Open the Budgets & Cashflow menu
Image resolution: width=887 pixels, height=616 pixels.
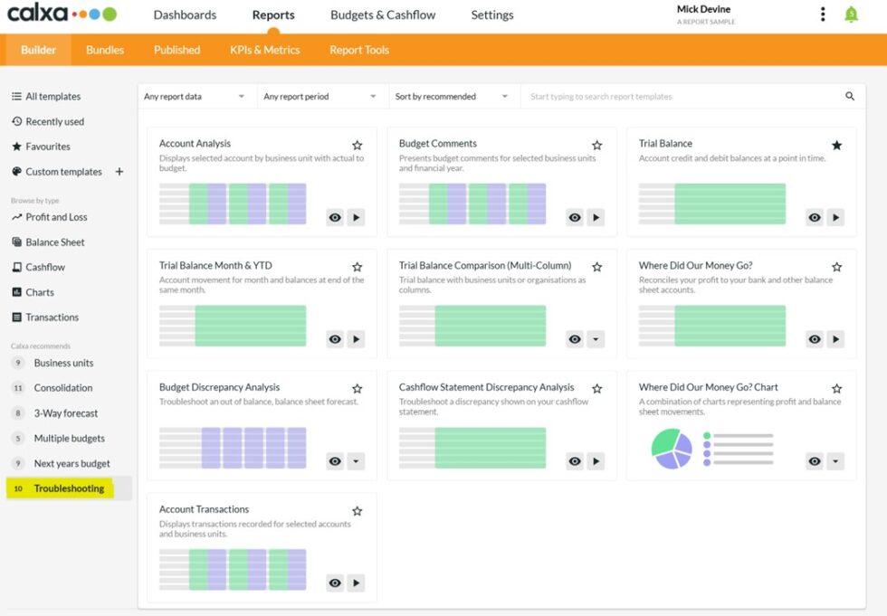(382, 14)
